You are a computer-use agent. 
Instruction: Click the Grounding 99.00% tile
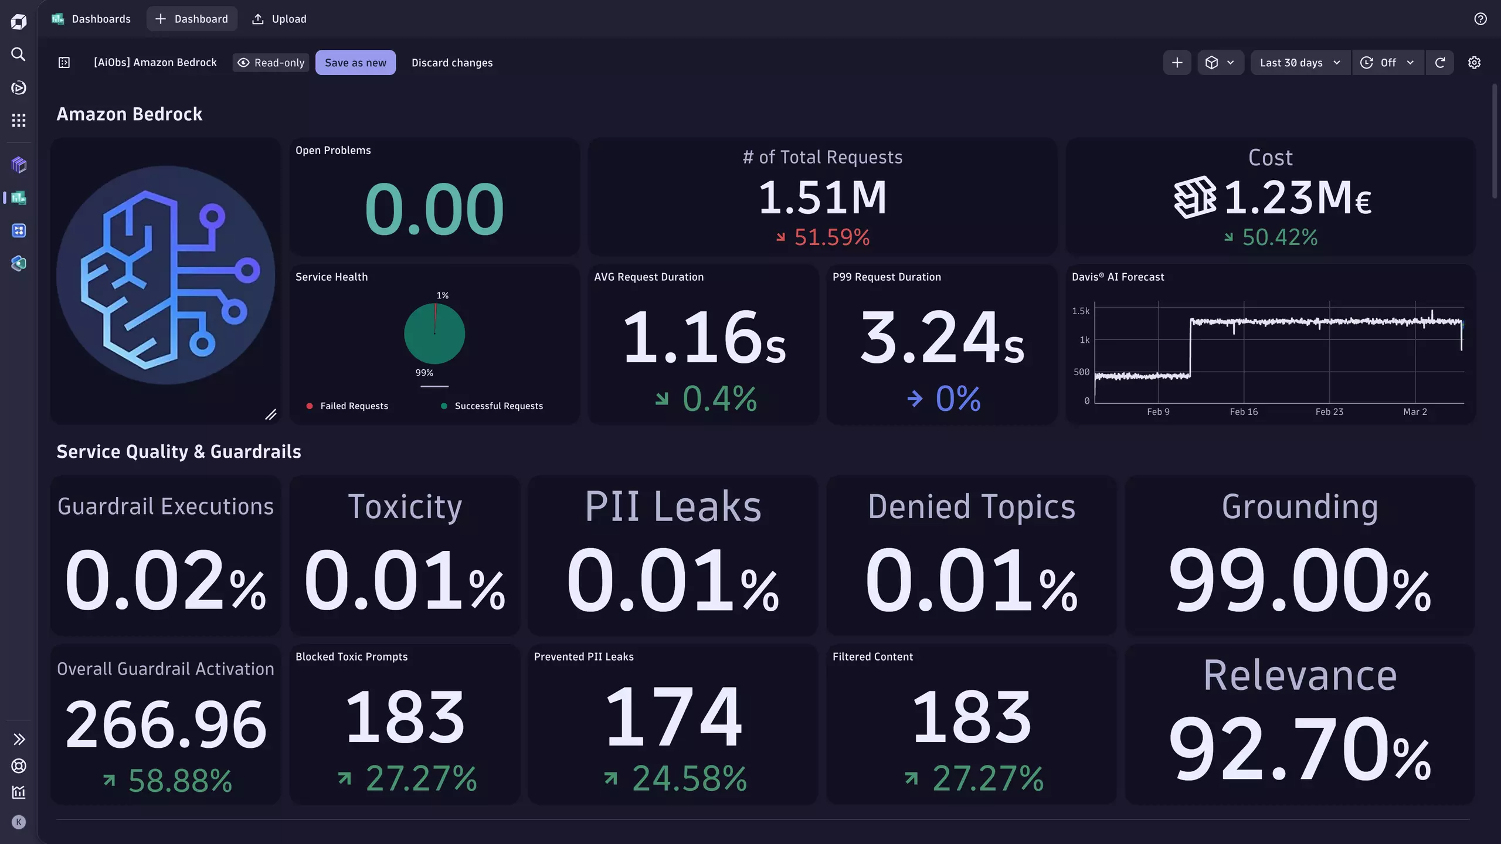tap(1300, 555)
